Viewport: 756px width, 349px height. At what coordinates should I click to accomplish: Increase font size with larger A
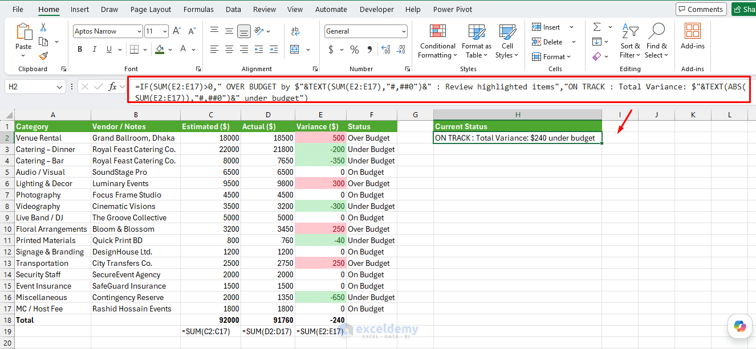(177, 31)
